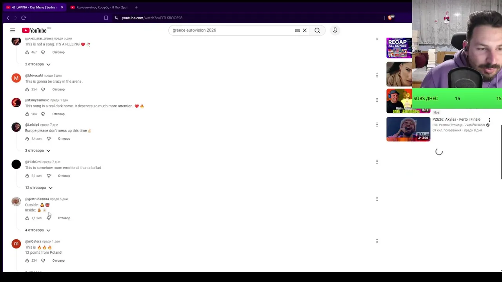Viewport: 502px width, 282px height.
Task: Open the Akylas 3:01 video thumbnail
Action: pyautogui.click(x=408, y=129)
